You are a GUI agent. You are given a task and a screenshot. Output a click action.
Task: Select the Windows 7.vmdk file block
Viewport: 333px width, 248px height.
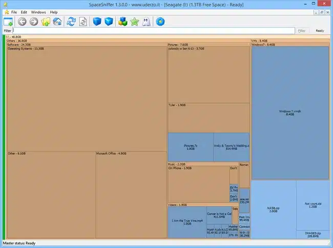290,112
